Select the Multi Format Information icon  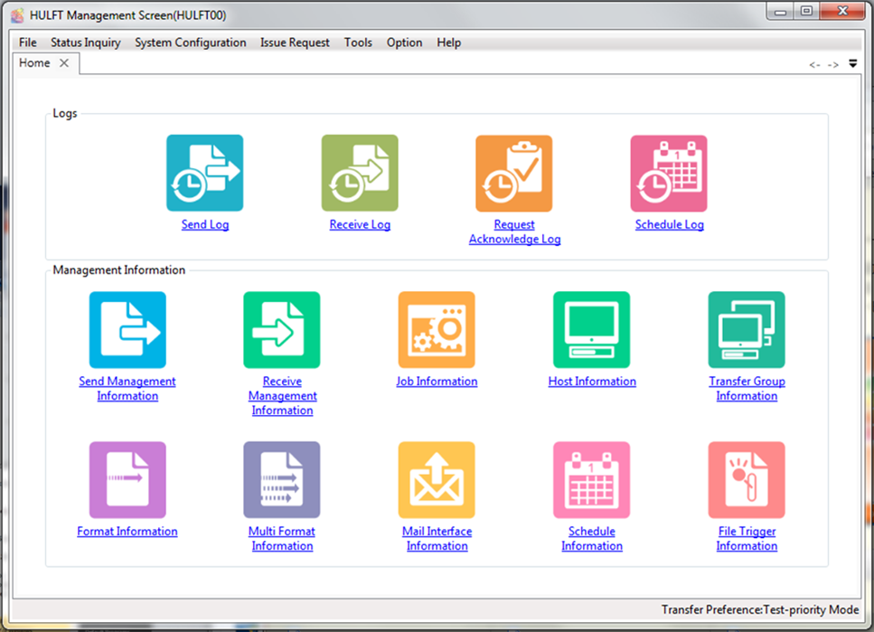tap(282, 479)
